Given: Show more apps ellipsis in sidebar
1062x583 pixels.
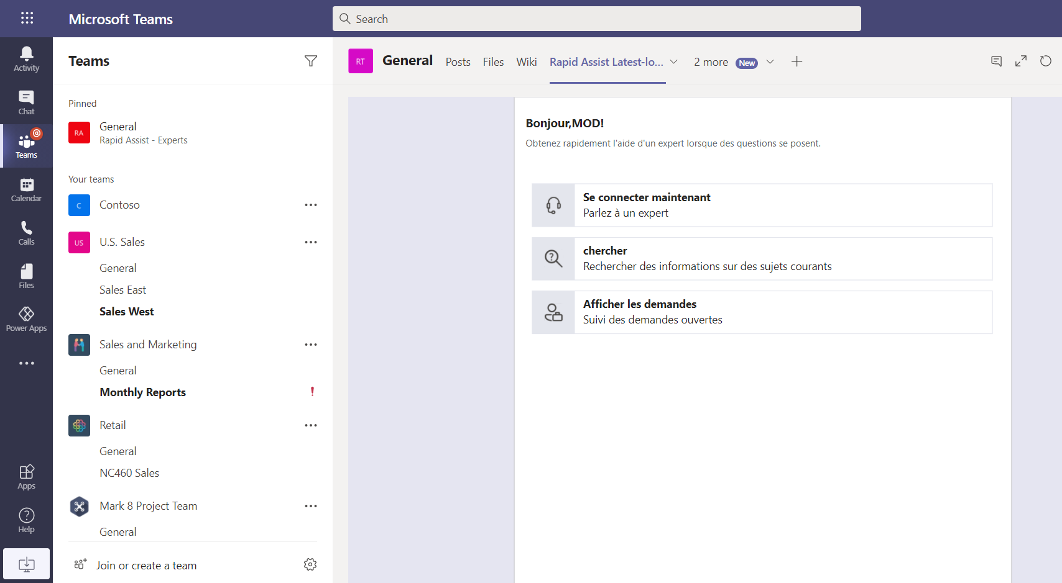Looking at the screenshot, I should click(x=26, y=363).
